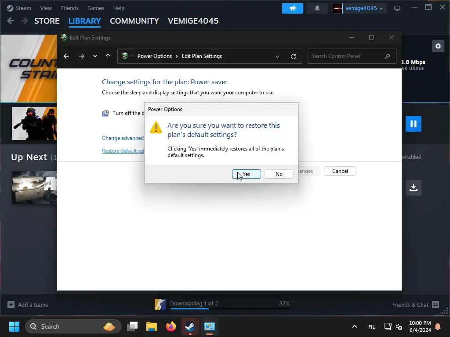Expand vemige4045 account dropdown
The height and width of the screenshot is (337, 450).
(x=364, y=8)
